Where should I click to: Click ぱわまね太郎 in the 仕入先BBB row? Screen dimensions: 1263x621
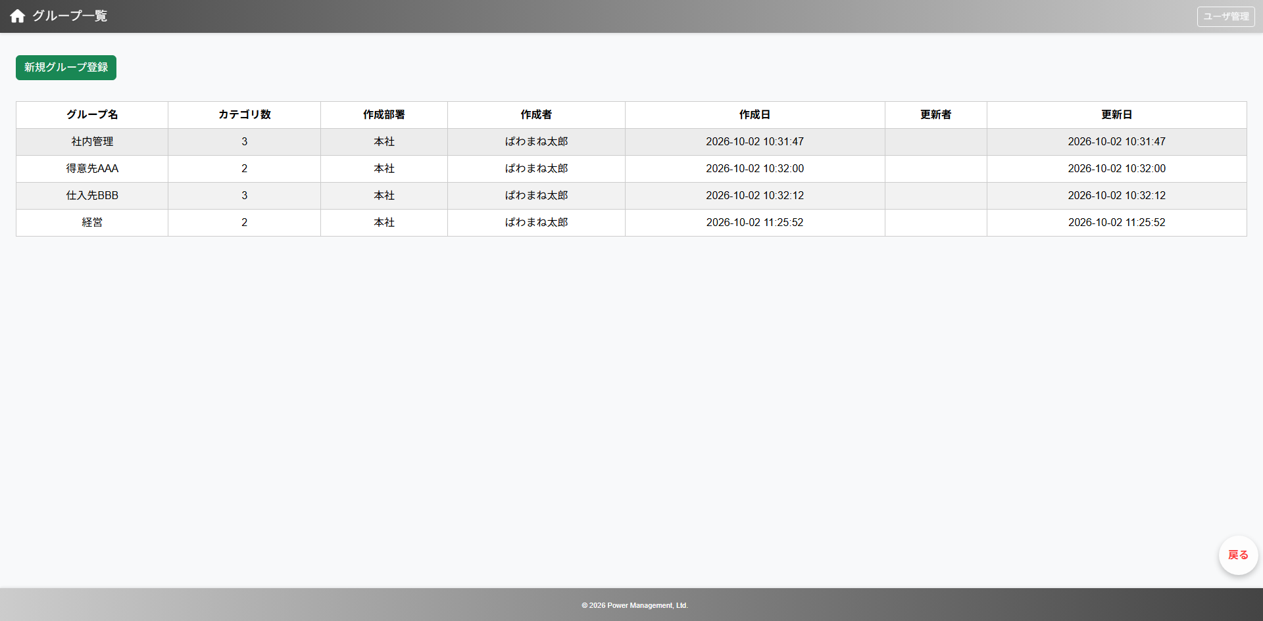tap(536, 196)
